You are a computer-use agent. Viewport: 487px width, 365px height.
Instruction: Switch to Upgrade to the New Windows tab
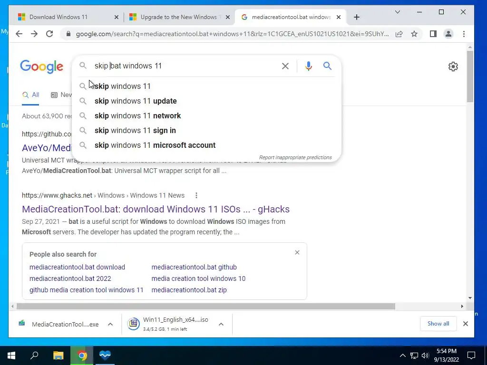click(x=179, y=17)
